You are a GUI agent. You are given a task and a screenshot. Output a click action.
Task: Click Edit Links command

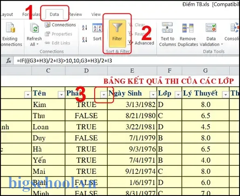pyautogui.click(x=57, y=43)
